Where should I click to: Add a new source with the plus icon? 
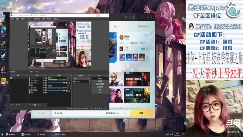pyautogui.click(x=30, y=105)
